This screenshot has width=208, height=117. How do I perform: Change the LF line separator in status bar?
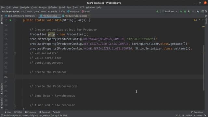click(x=183, y=115)
